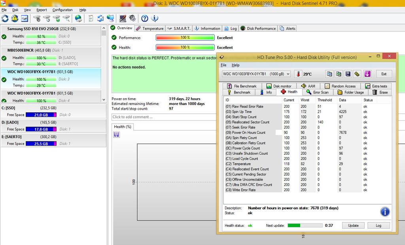Click the refresh icon in Hard Disk Sentinel toolbar
This screenshot has width=405, height=245.
pyautogui.click(x=5, y=18)
